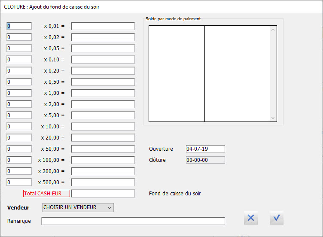Click the red Total CASH EUR label
The height and width of the screenshot is (237, 323).
[x=46, y=194]
